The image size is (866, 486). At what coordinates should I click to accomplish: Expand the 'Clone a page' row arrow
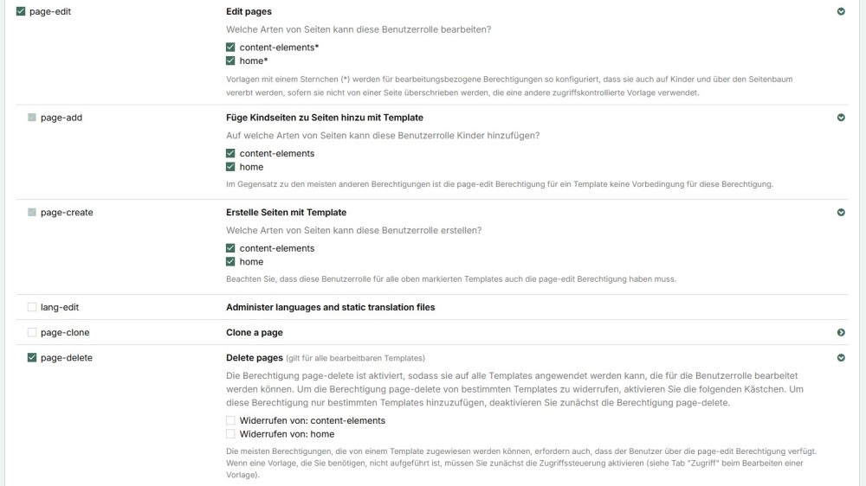tap(841, 333)
